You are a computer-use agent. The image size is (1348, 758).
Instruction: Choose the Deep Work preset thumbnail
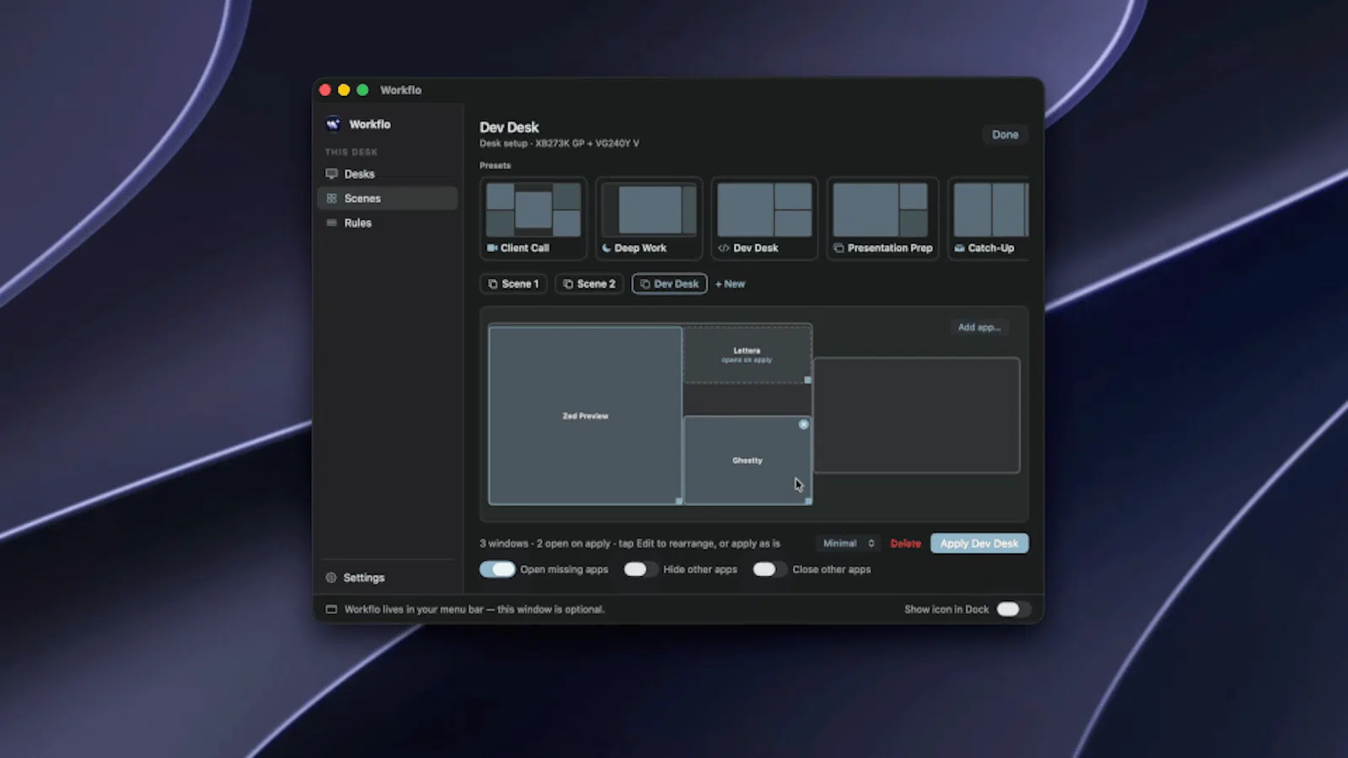pos(649,218)
